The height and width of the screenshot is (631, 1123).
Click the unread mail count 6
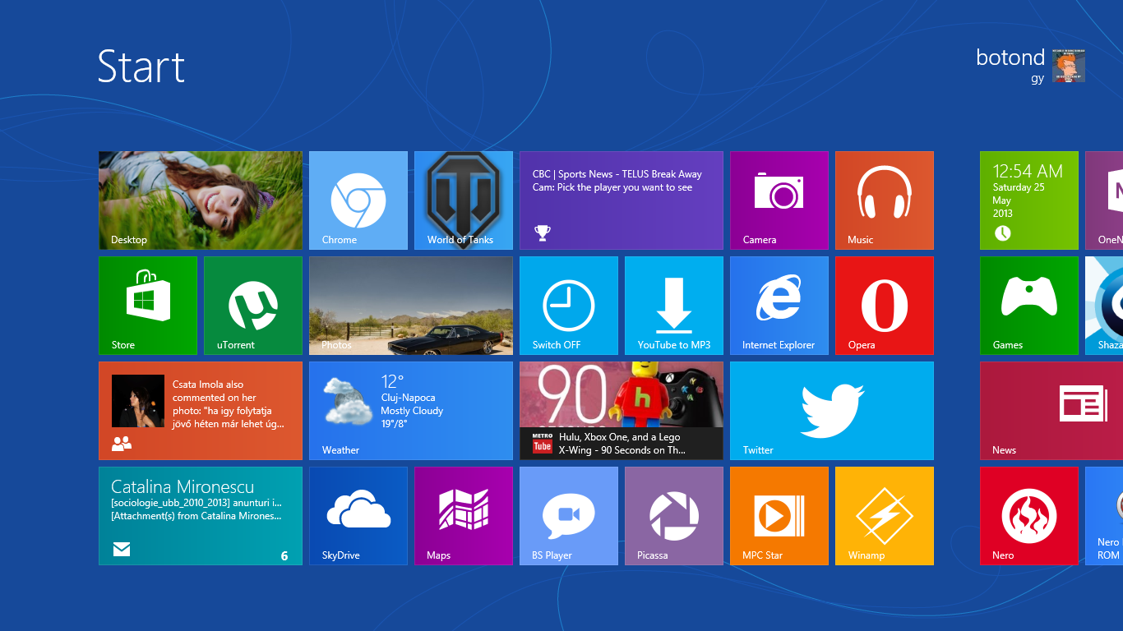(x=284, y=556)
